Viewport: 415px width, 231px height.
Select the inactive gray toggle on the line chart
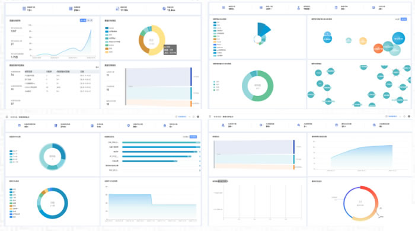tap(90, 20)
